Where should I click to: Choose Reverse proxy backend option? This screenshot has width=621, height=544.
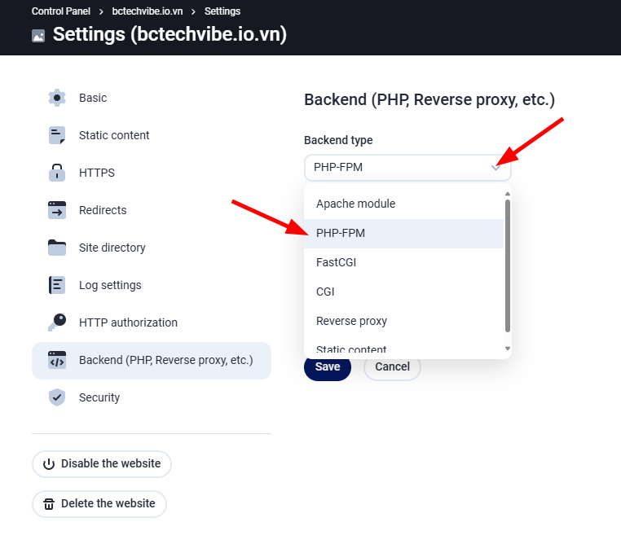(x=351, y=321)
